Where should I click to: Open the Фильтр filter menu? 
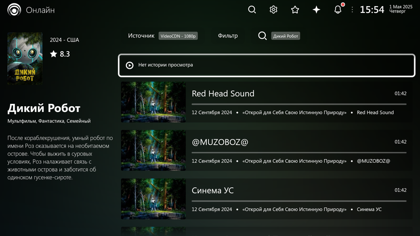click(227, 36)
